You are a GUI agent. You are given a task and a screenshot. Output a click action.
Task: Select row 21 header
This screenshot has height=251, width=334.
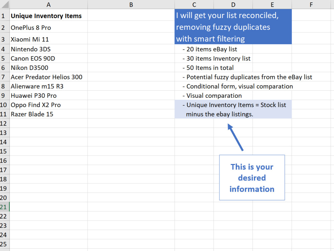pos(5,207)
